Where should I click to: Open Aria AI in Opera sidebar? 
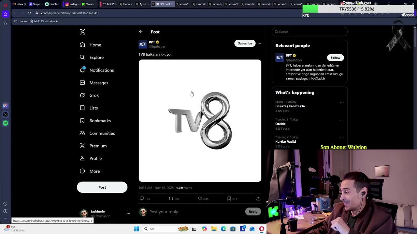(5, 106)
